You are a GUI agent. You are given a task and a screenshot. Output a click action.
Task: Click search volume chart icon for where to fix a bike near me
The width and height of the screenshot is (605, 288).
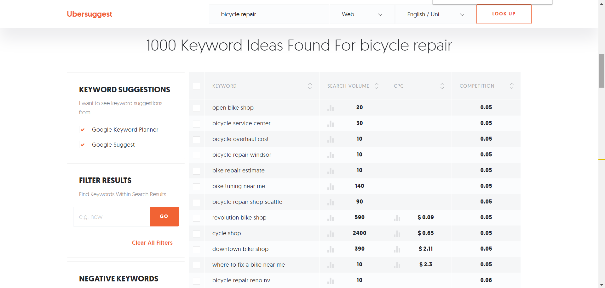pyautogui.click(x=331, y=265)
